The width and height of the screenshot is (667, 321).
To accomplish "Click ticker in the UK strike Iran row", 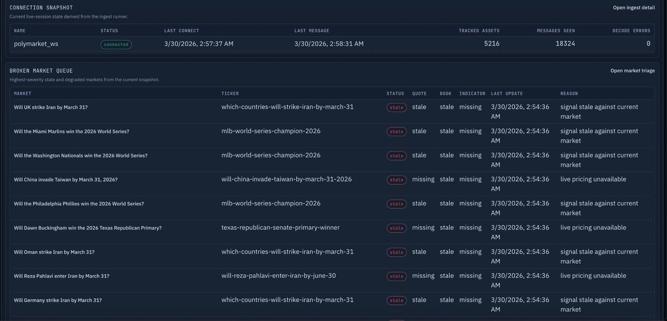I will pos(287,107).
